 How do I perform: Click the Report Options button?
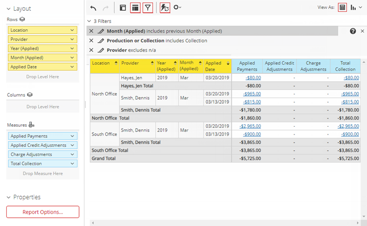pyautogui.click(x=43, y=212)
